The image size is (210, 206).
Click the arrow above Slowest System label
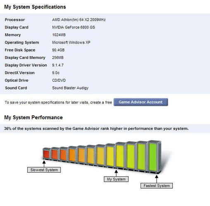point(44,164)
